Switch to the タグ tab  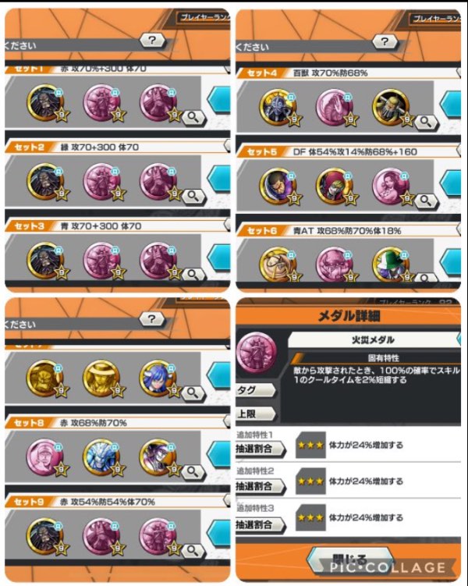(x=256, y=390)
